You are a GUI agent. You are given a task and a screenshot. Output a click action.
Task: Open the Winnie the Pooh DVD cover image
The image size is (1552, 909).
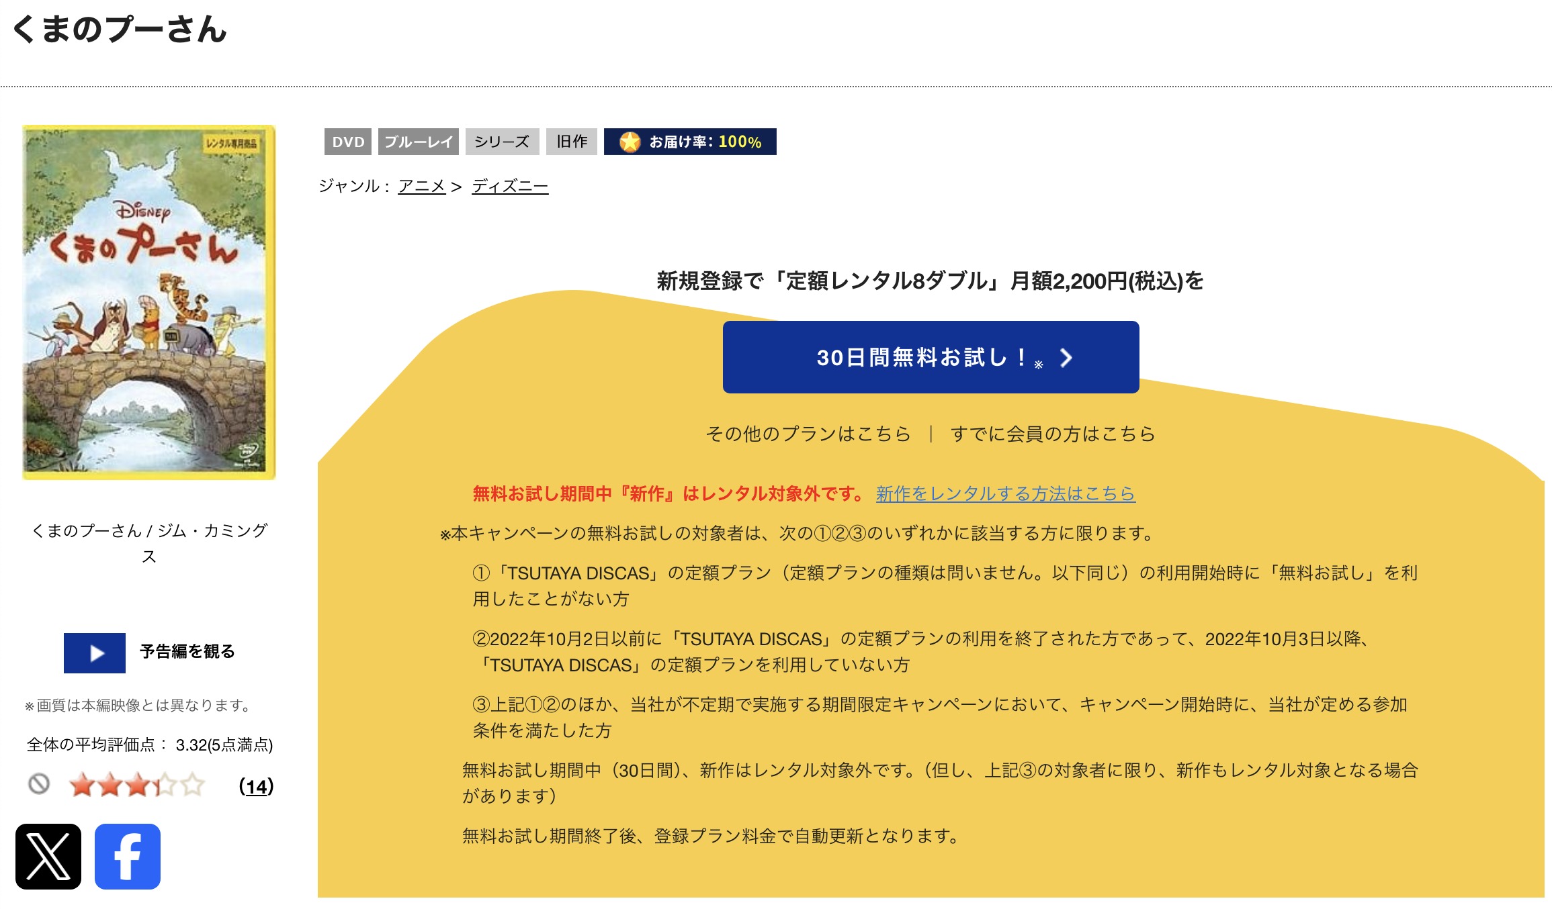coord(149,302)
